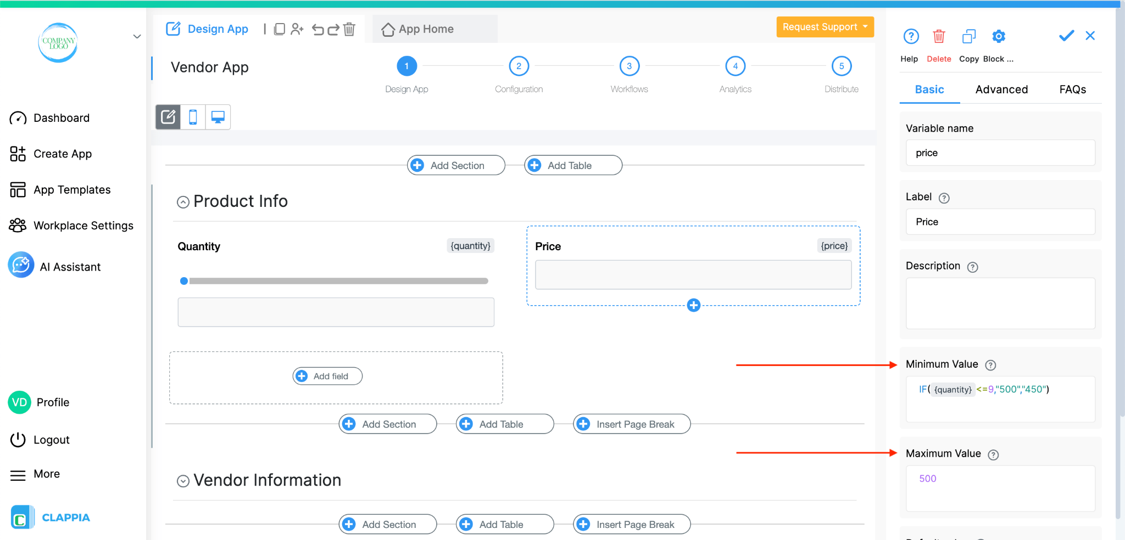Open the Basic tab
The height and width of the screenshot is (540, 1125).
(929, 89)
